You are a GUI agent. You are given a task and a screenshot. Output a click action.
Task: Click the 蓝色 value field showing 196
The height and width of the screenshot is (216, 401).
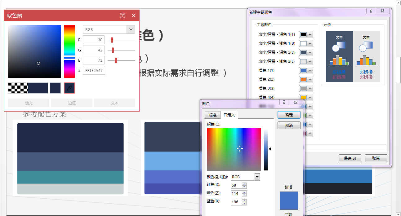[x=236, y=202]
